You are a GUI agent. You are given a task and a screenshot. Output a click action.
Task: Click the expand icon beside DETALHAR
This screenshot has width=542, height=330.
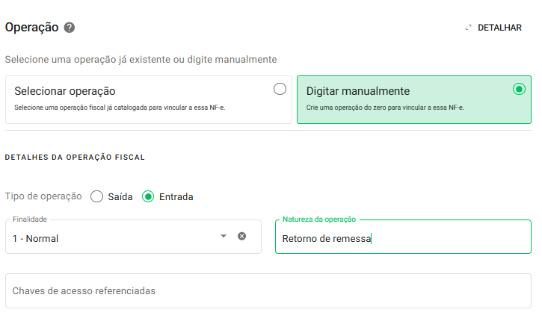(469, 28)
